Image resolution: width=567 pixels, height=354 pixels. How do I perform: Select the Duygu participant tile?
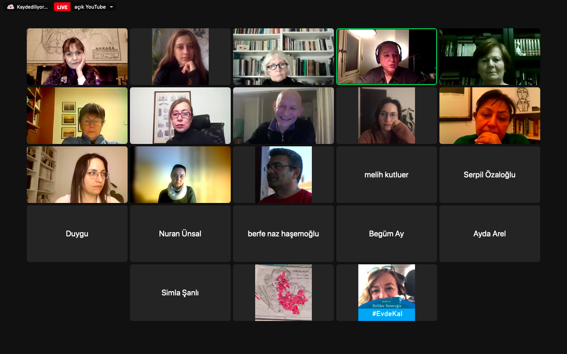[77, 234]
